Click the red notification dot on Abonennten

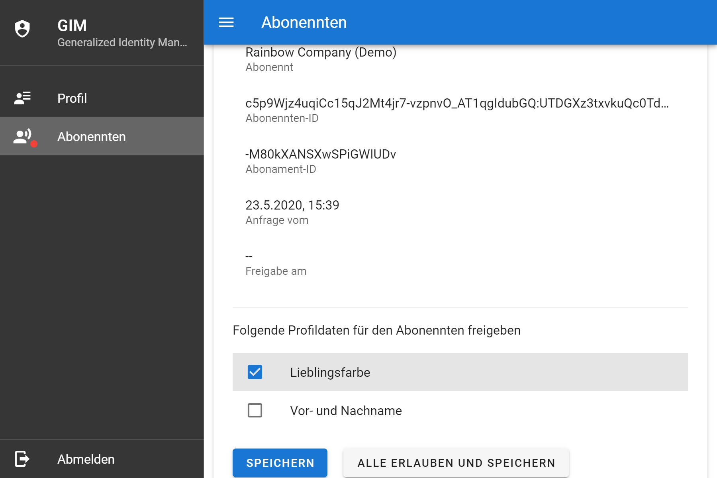(34, 144)
